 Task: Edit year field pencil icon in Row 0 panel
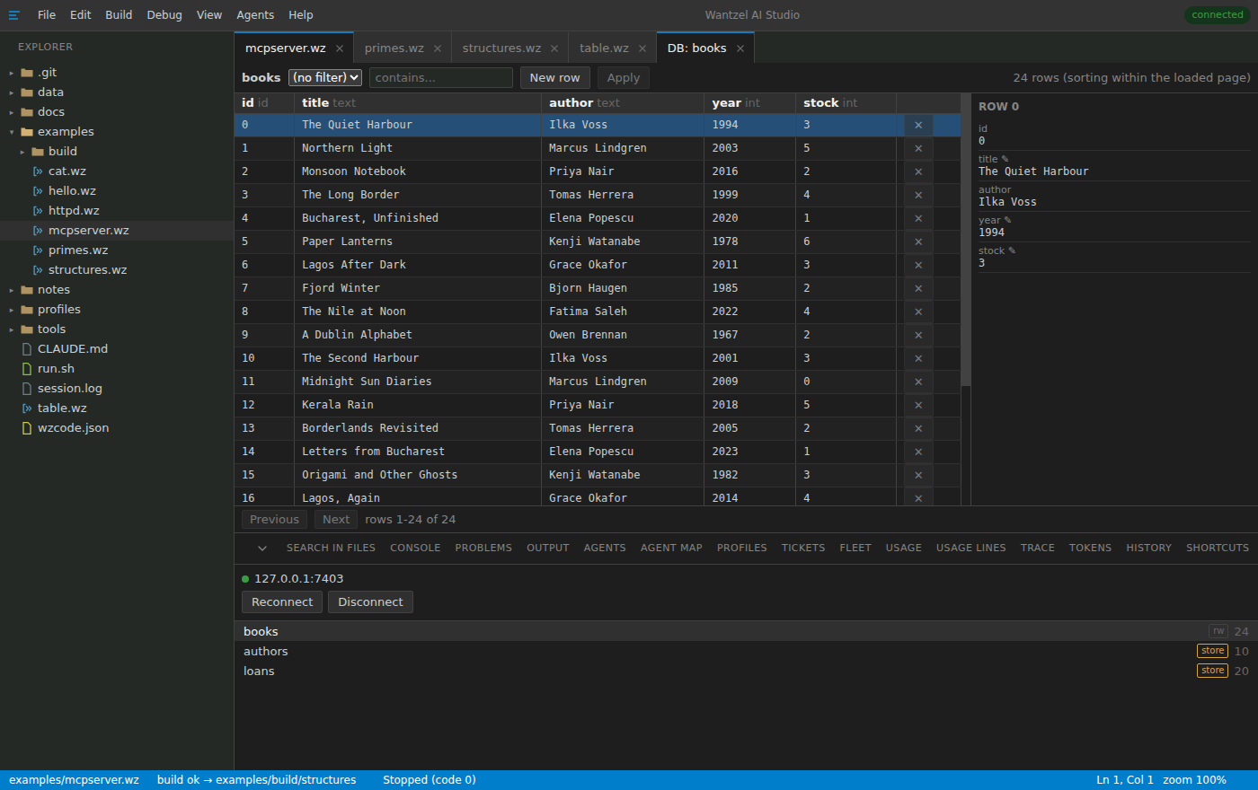pyautogui.click(x=1007, y=220)
